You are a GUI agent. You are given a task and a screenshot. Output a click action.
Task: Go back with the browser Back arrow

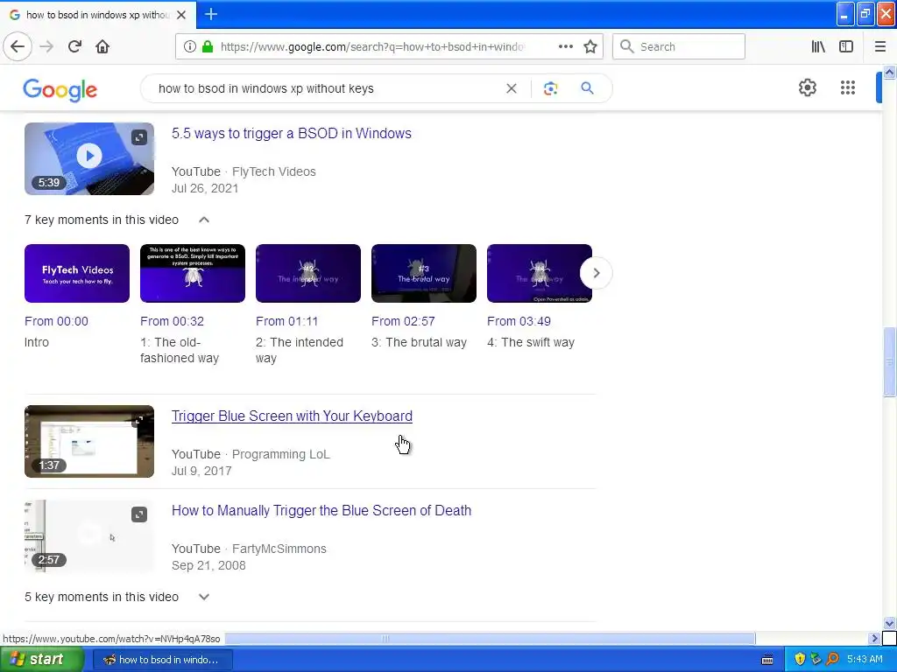click(18, 46)
